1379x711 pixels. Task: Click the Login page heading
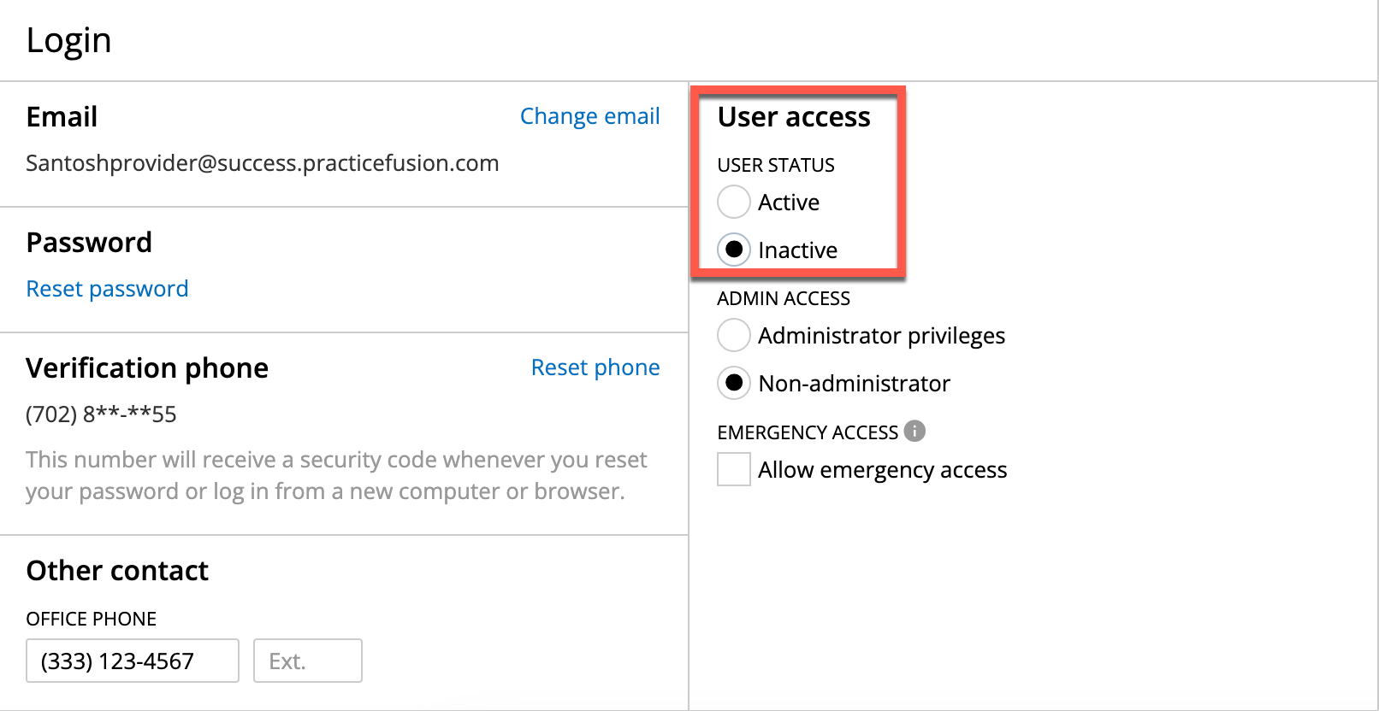click(x=68, y=39)
